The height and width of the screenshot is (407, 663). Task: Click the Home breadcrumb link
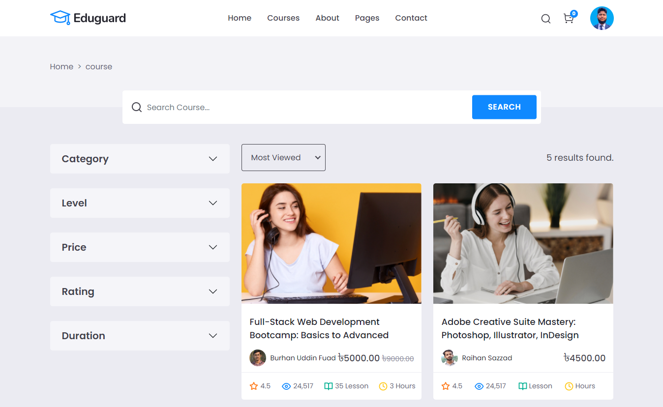click(x=61, y=67)
